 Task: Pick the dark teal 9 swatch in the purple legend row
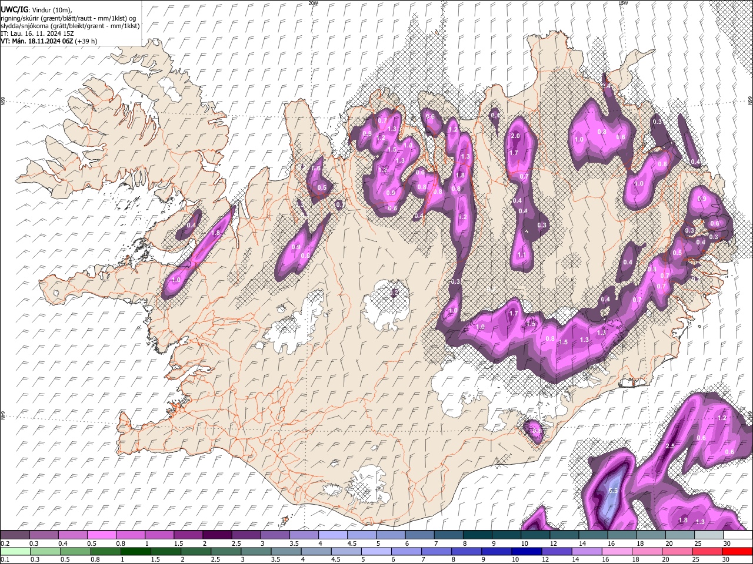[x=506, y=535]
